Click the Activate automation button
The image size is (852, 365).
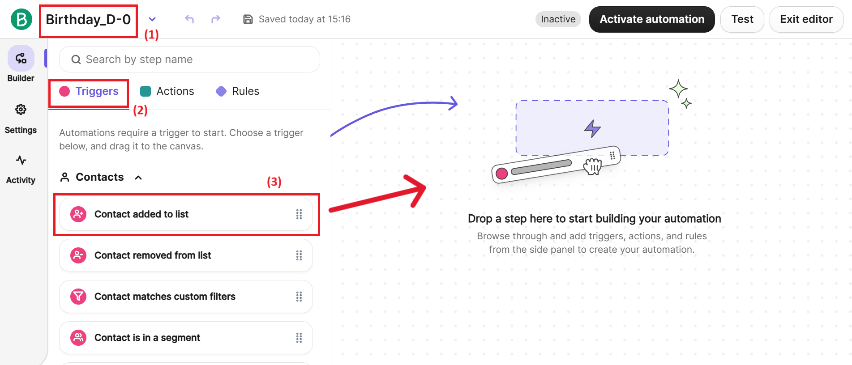[x=651, y=19]
